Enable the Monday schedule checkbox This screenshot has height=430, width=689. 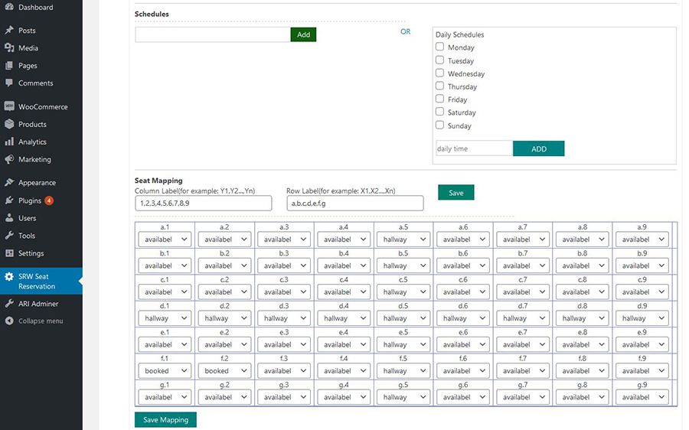point(440,47)
